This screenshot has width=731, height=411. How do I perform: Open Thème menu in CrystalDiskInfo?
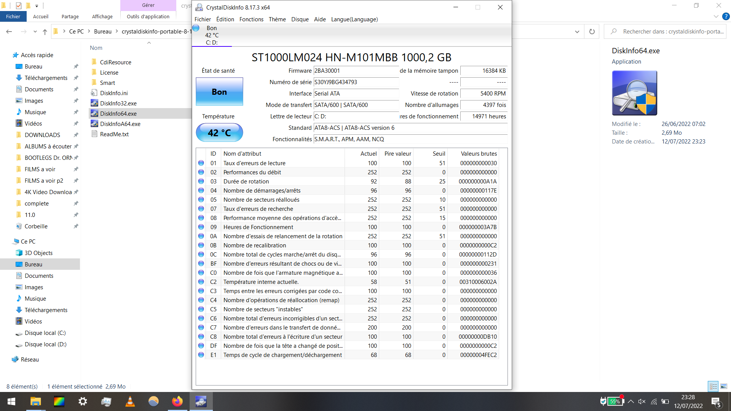pyautogui.click(x=277, y=19)
